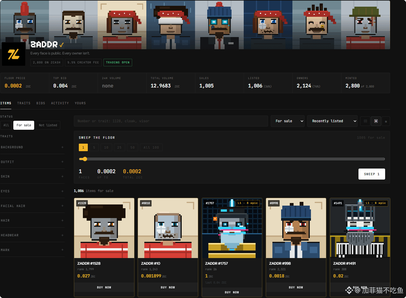Expand the Headwear trait filter
Viewport: 406px width, 298px height.
32,235
